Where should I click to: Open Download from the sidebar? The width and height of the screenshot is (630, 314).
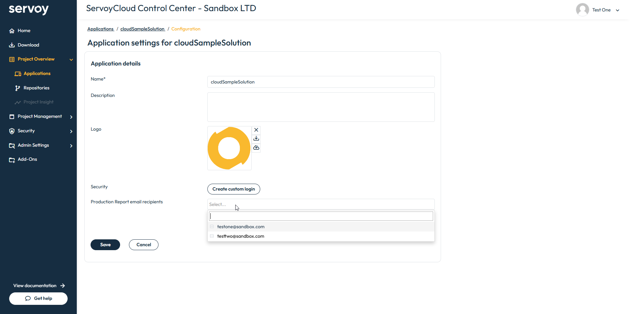pyautogui.click(x=28, y=45)
